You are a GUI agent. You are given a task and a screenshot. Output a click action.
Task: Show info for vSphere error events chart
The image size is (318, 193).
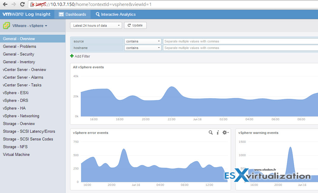[x=218, y=133]
